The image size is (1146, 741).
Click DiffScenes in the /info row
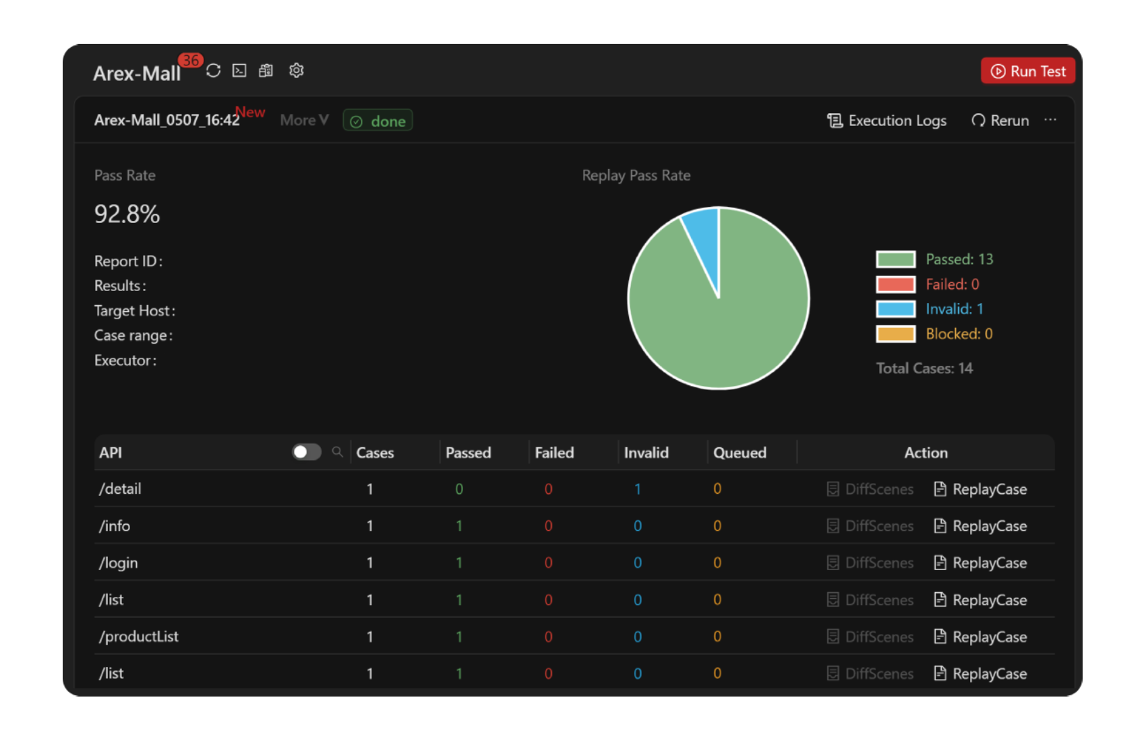click(870, 526)
